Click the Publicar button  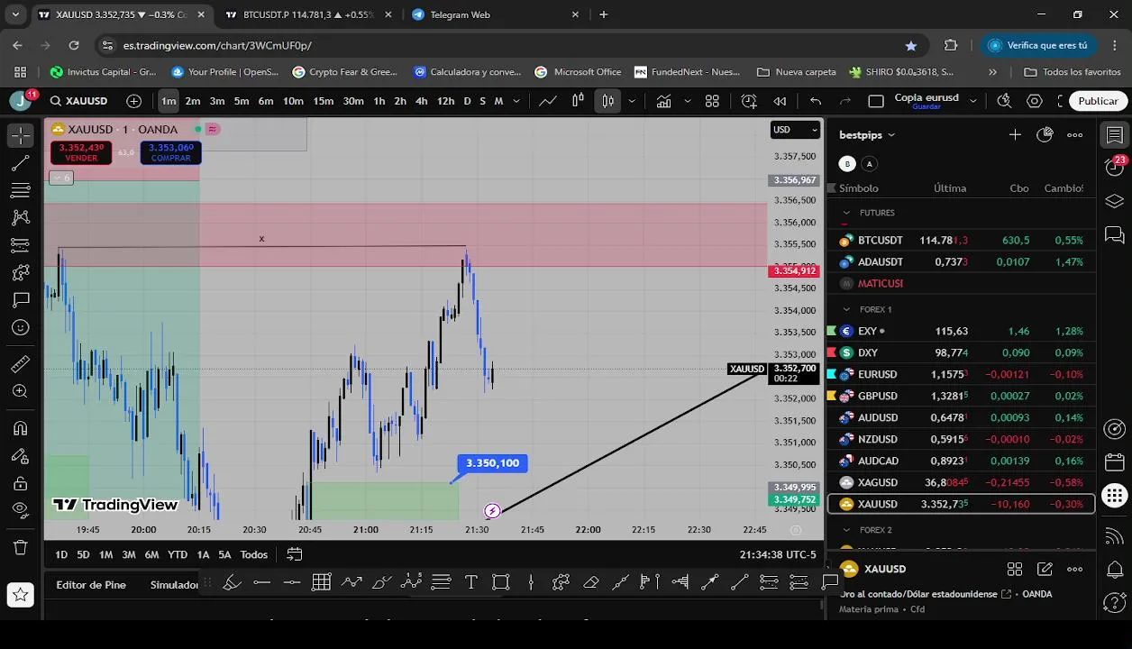click(1098, 101)
